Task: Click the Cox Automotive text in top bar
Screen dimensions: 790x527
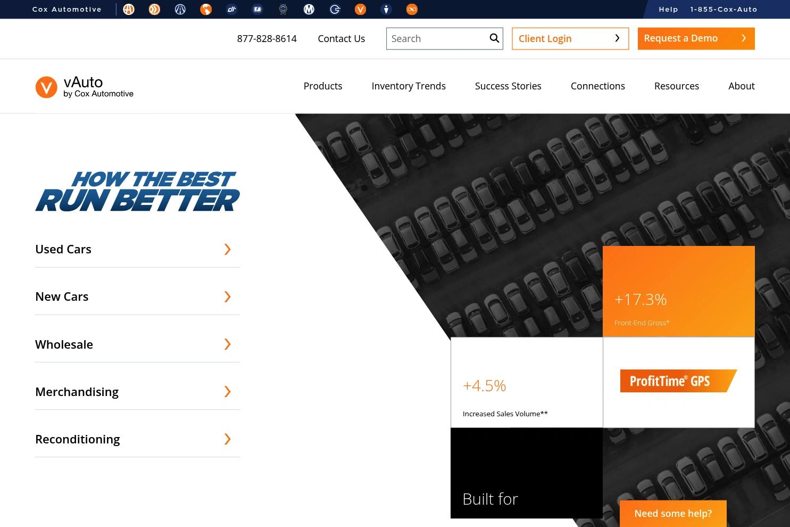Action: [67, 9]
